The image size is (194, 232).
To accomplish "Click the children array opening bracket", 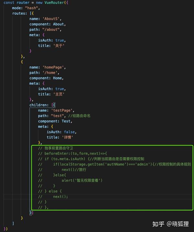I will click(52, 105).
